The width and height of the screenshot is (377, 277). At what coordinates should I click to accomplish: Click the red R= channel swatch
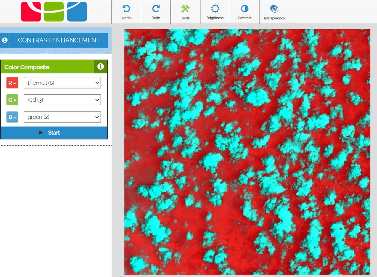coord(12,83)
